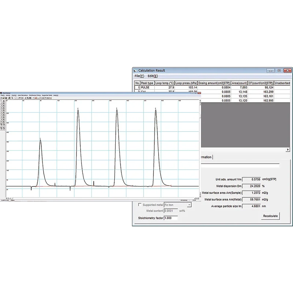Click the Unit ads. amount Vm value field
Screen dimensions: 293x293
(251, 179)
